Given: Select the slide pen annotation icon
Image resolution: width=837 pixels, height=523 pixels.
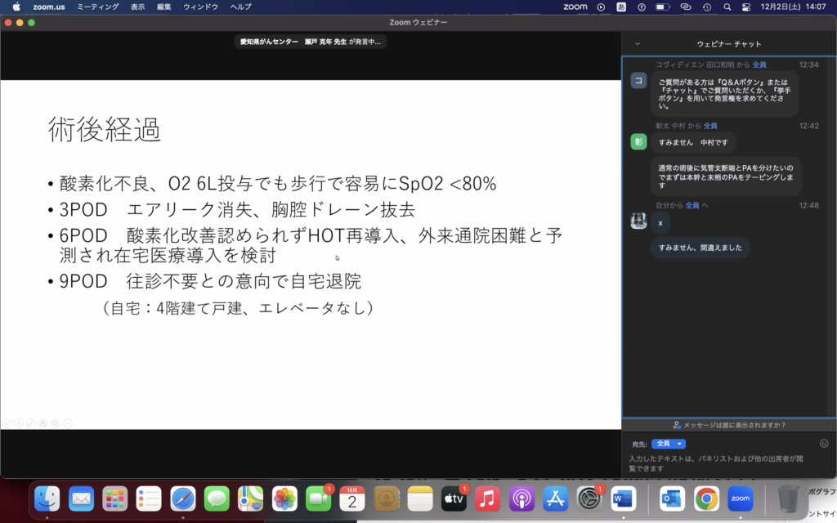Looking at the screenshot, I should (30, 423).
